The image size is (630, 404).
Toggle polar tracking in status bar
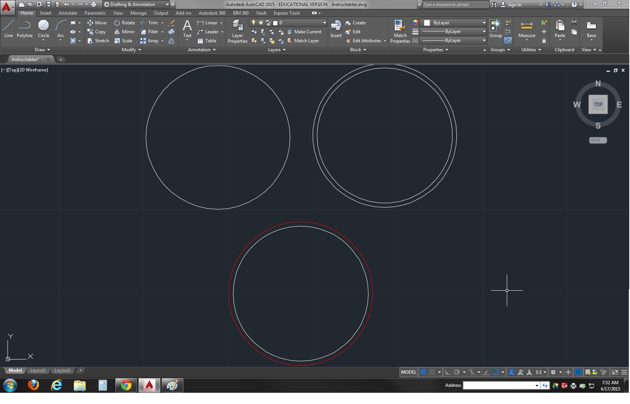[x=457, y=372]
